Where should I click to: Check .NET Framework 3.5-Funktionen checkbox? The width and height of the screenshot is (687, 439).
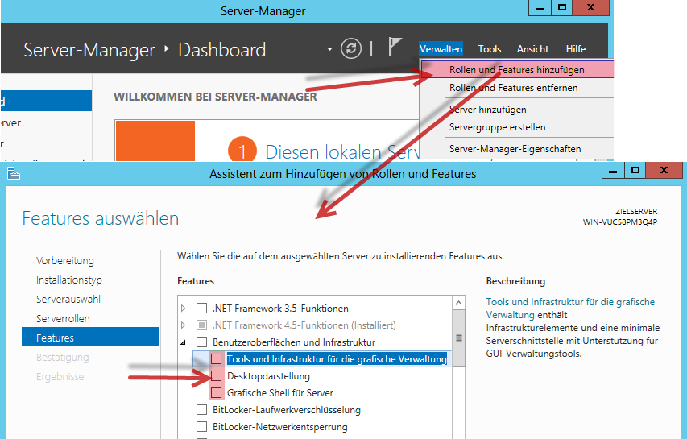coord(201,308)
